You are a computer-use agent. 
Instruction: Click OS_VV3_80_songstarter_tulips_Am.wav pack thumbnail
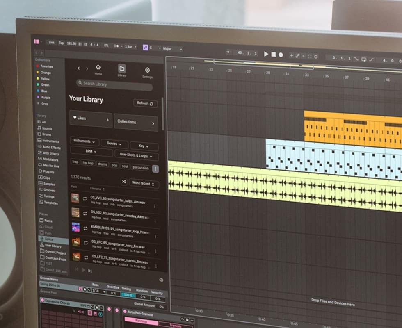[x=75, y=198]
